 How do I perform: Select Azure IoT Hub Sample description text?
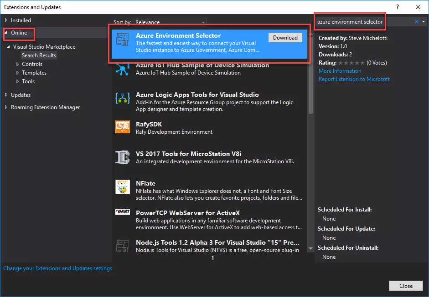[188, 73]
